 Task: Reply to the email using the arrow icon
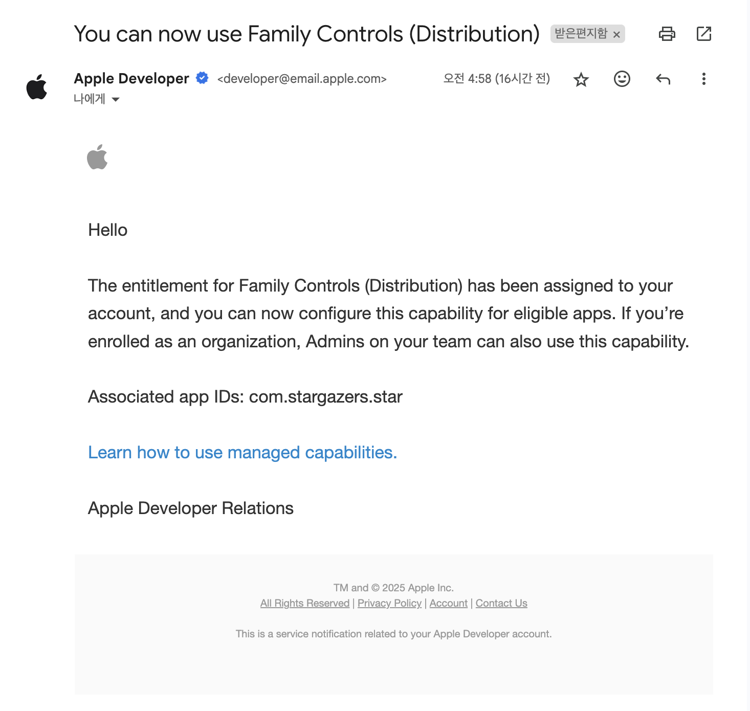[663, 79]
